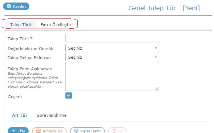The height and width of the screenshot is (133, 214).
Task: Click the Kaydet save button
Action: pyautogui.click(x=16, y=6)
